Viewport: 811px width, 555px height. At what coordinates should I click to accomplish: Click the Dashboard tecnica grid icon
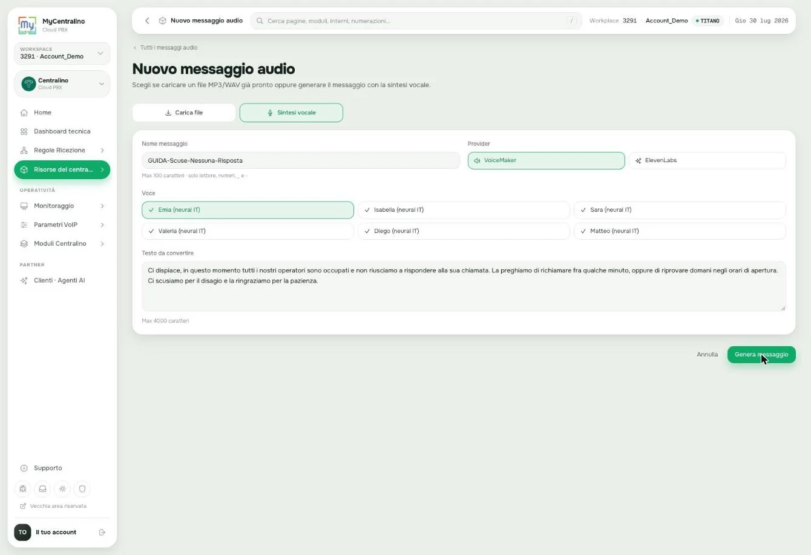24,131
